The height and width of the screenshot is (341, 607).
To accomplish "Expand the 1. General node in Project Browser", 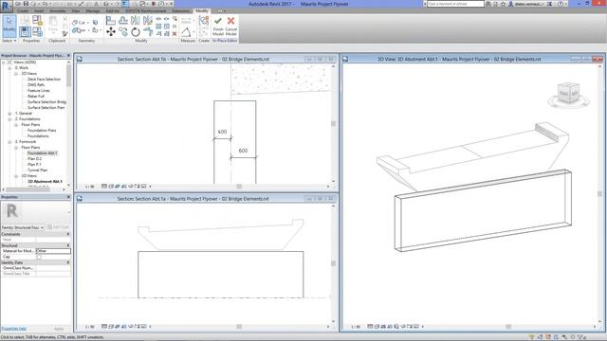I will coord(9,114).
